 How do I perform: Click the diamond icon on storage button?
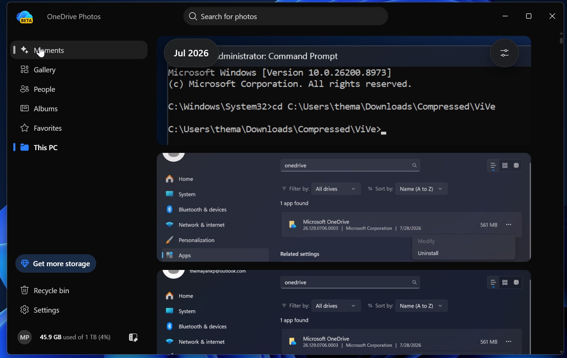point(25,263)
